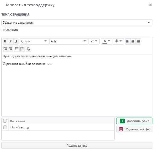Image resolution: width=154 pixels, height=150 pixels.
Task: Select all attachments via Вложения header checkbox
Action: click(5, 121)
